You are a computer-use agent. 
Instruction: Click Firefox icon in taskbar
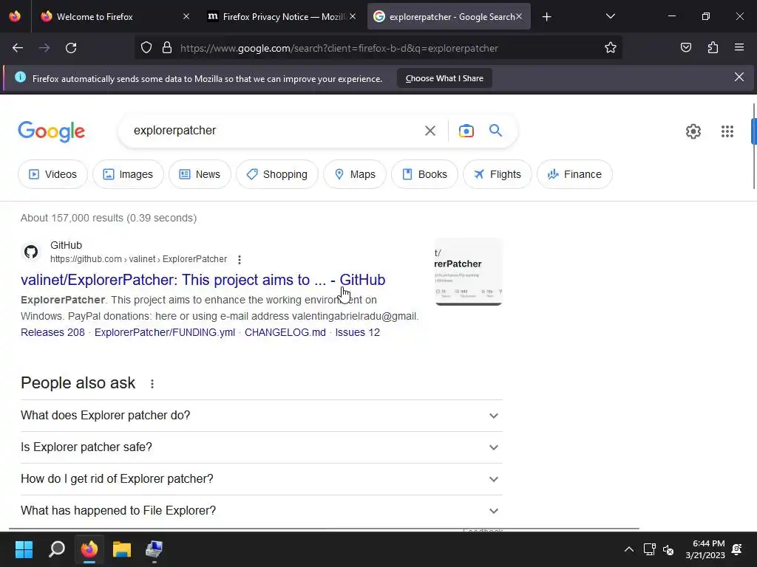[x=89, y=549]
